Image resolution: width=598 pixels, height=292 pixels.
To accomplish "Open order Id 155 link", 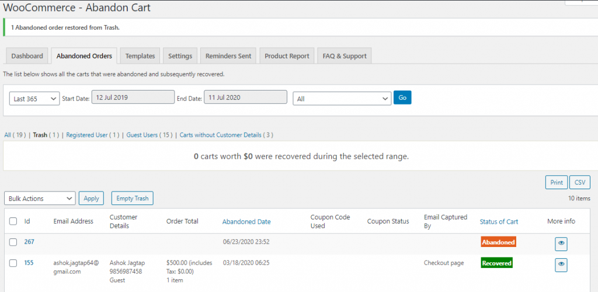I will (x=29, y=263).
